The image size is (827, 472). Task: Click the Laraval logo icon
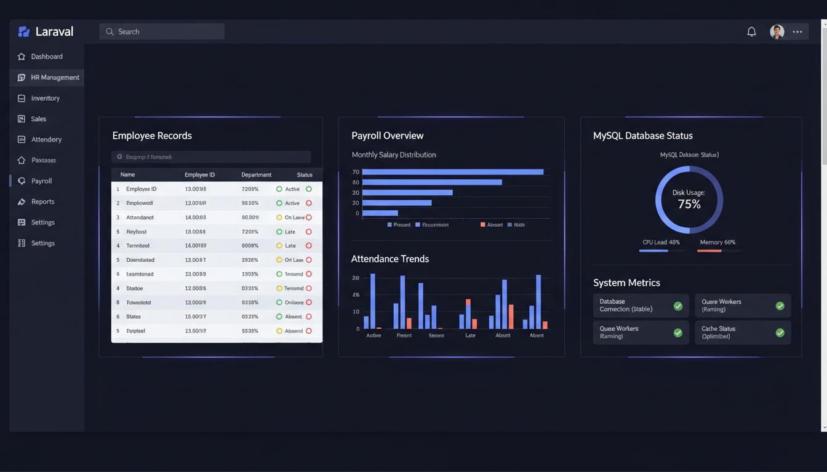[24, 31]
